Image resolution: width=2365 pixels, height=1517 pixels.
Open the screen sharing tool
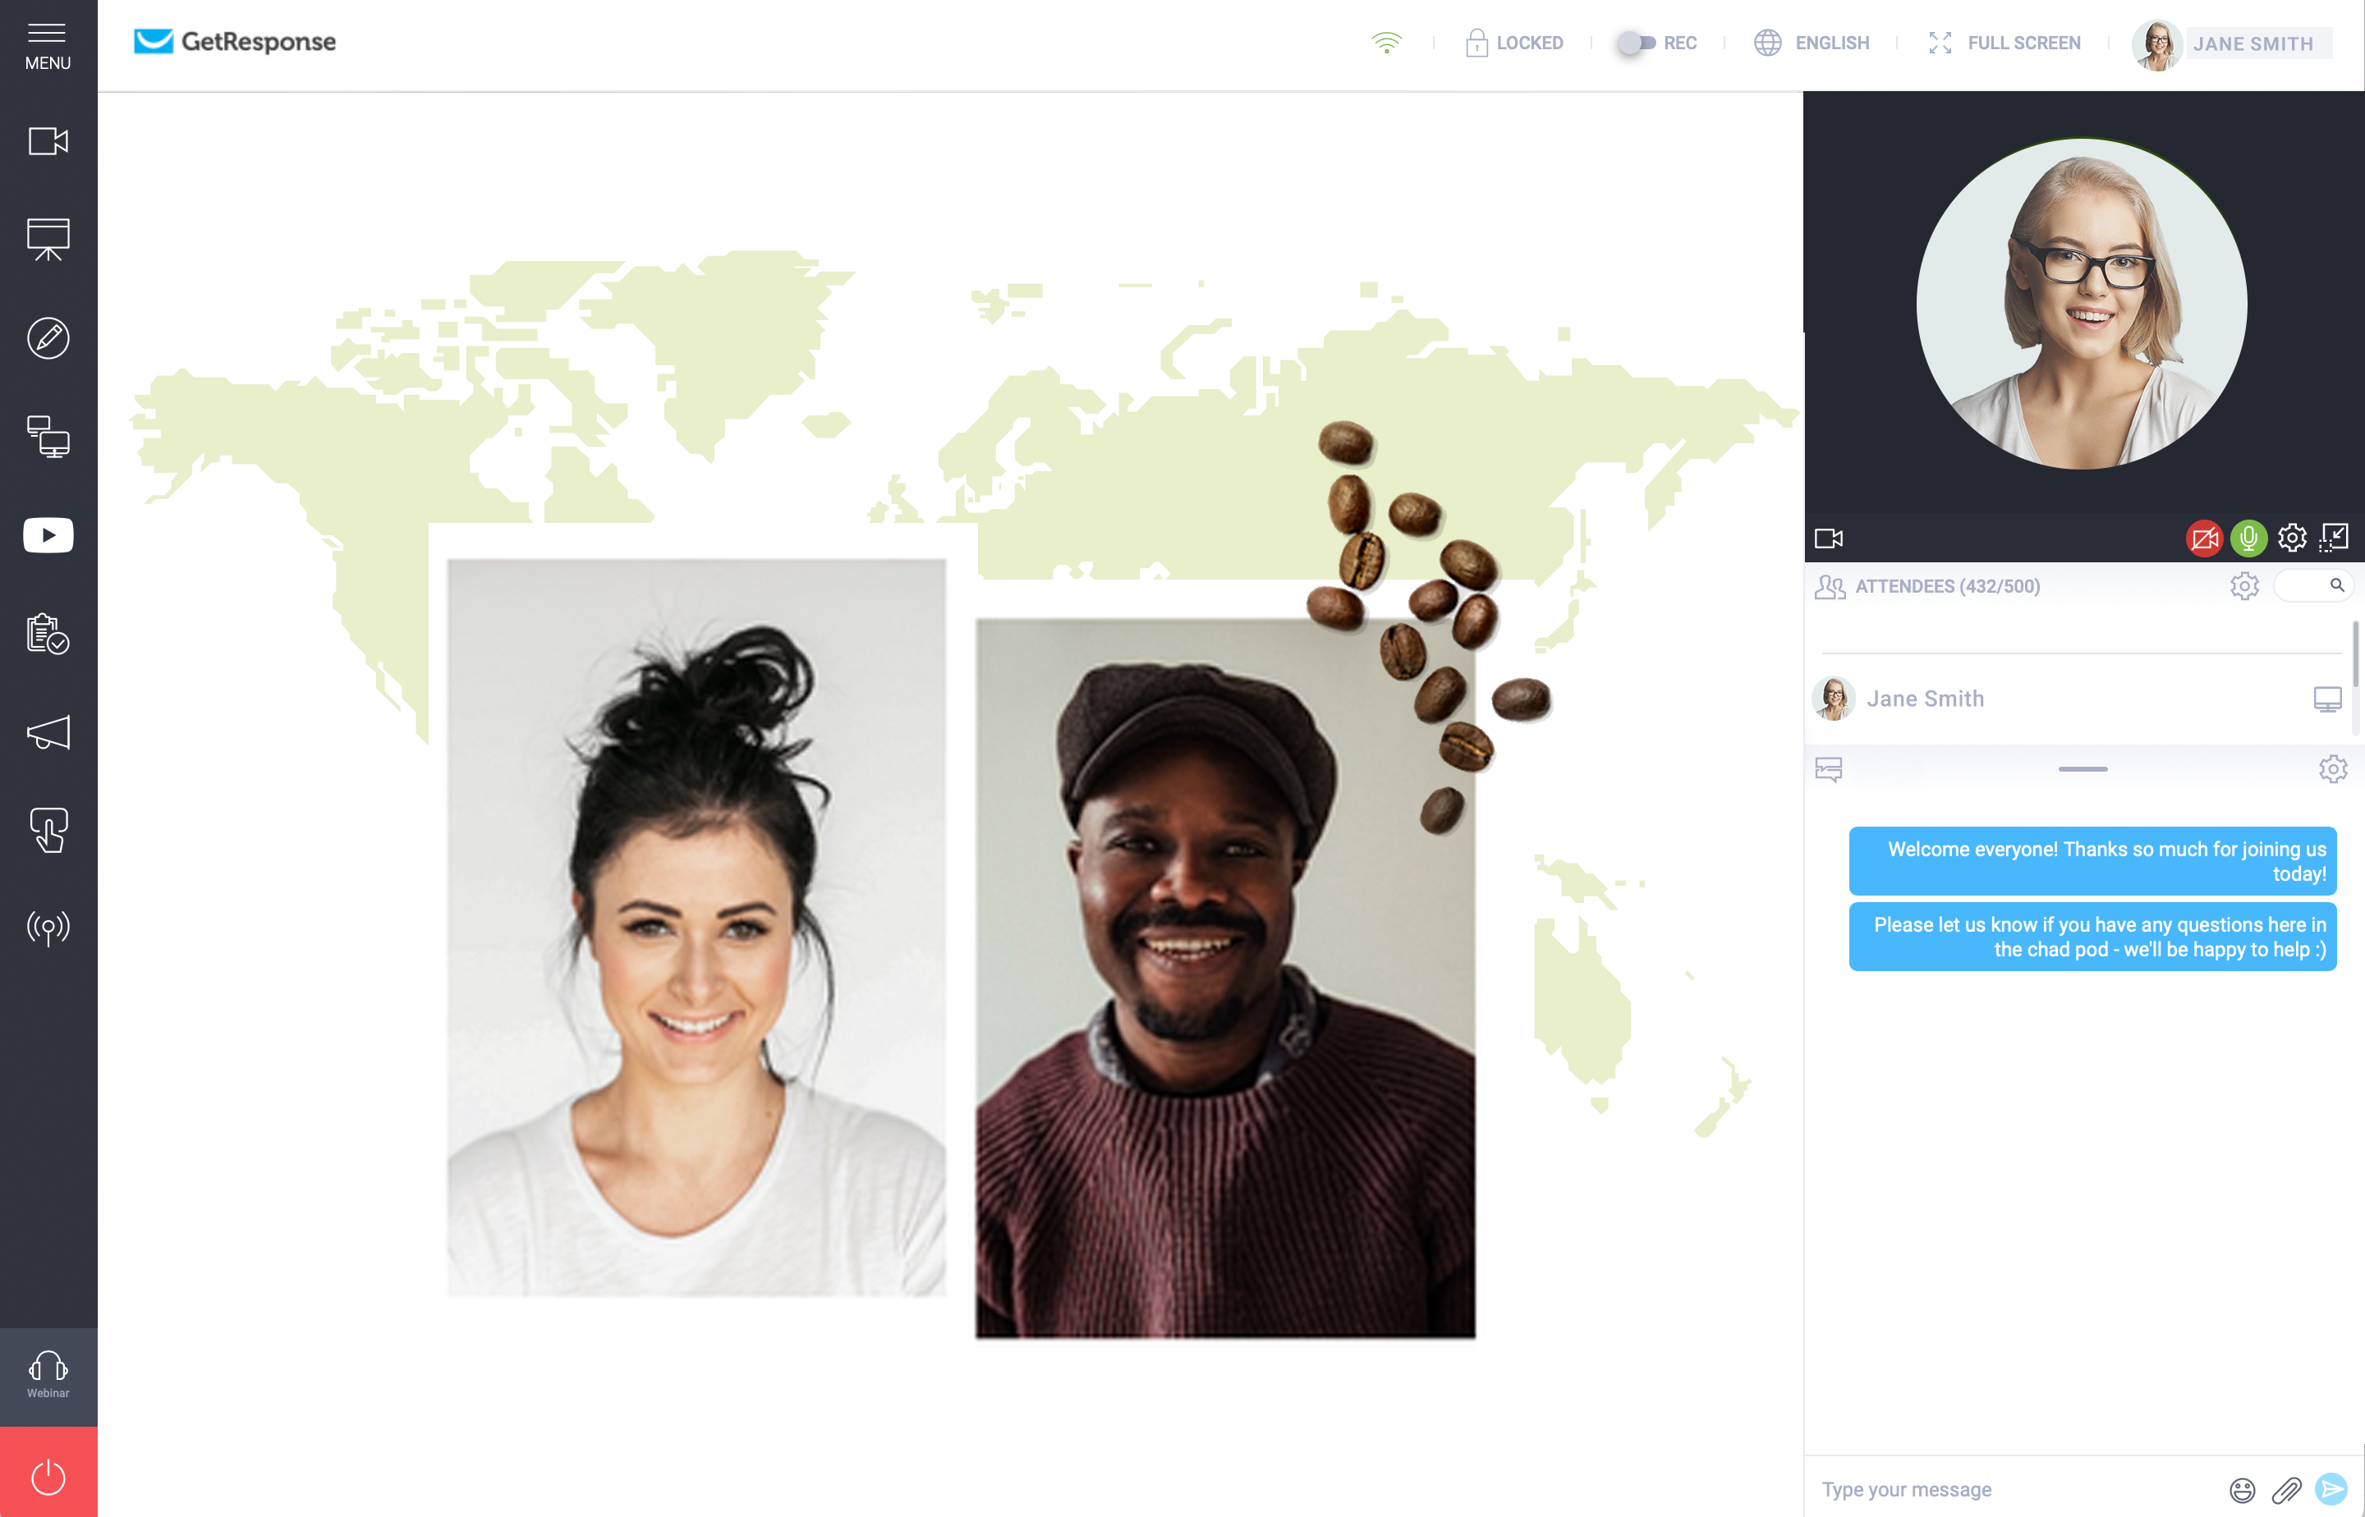pos(48,437)
